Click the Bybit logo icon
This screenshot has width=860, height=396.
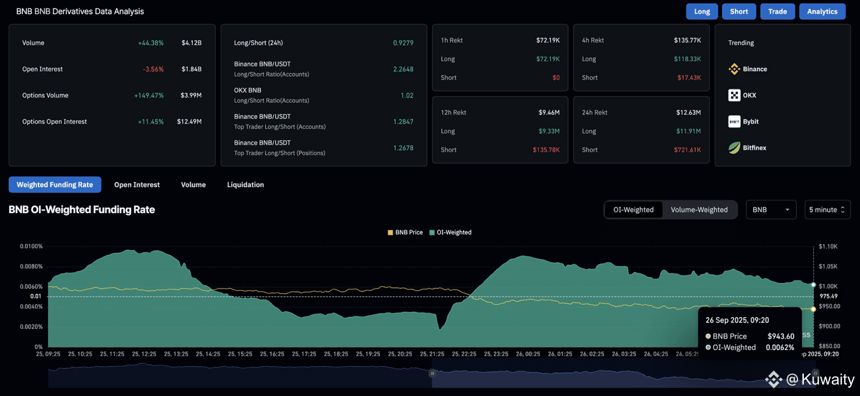(x=734, y=121)
